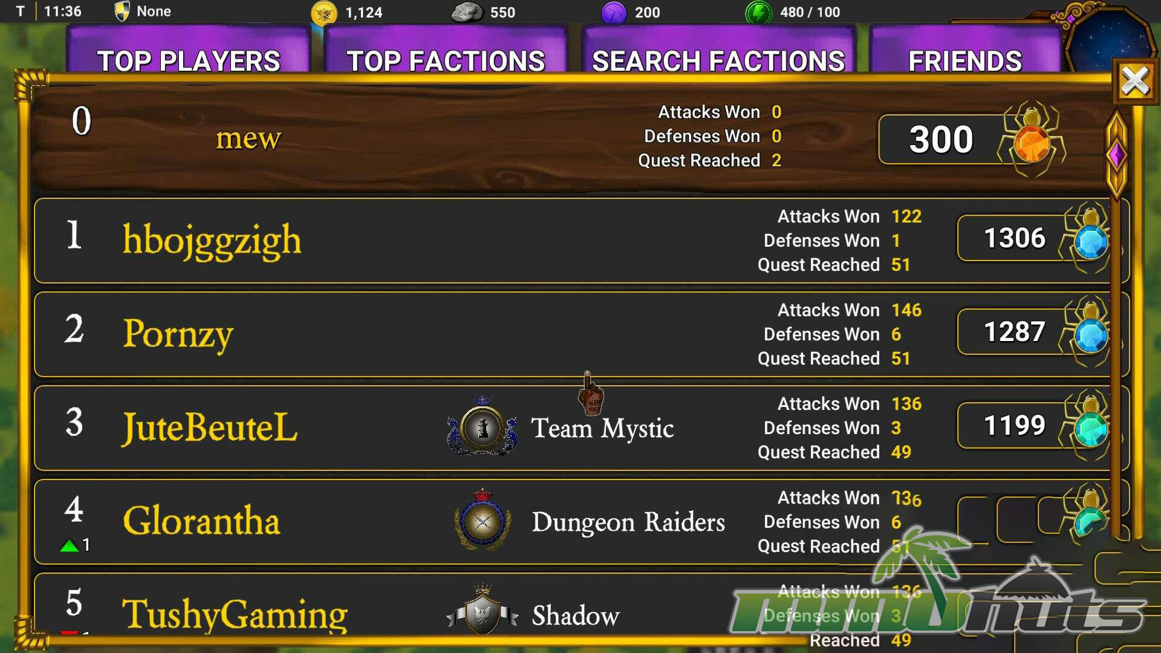Click the purple diamond scrollbar handle

1116,155
